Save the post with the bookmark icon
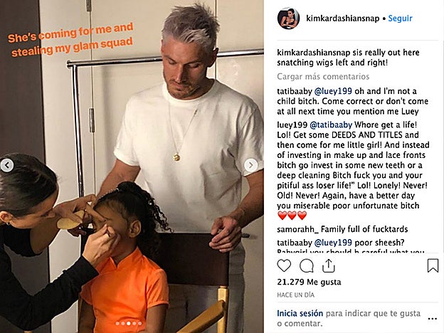The image size is (444, 333). (x=433, y=266)
